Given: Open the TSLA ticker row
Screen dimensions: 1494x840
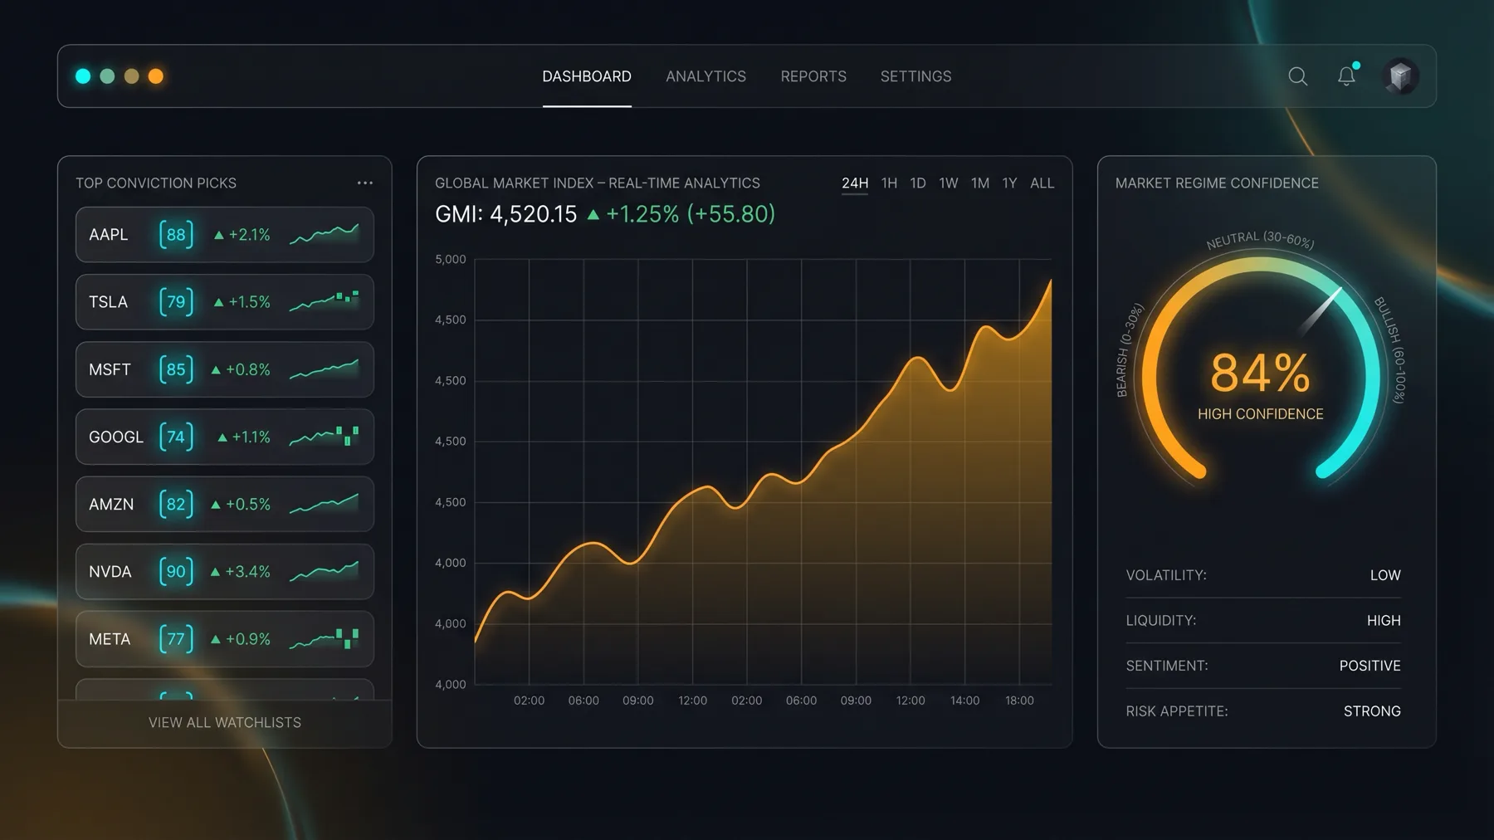Looking at the screenshot, I should 225,301.
